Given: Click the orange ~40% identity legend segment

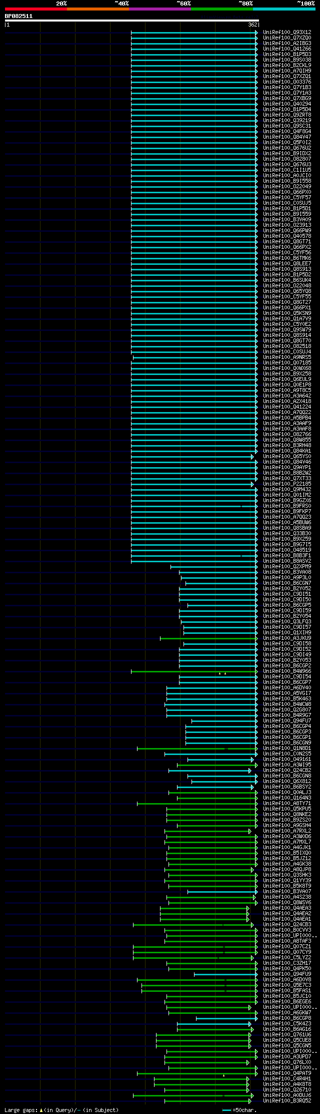Looking at the screenshot, I should pos(98,9).
